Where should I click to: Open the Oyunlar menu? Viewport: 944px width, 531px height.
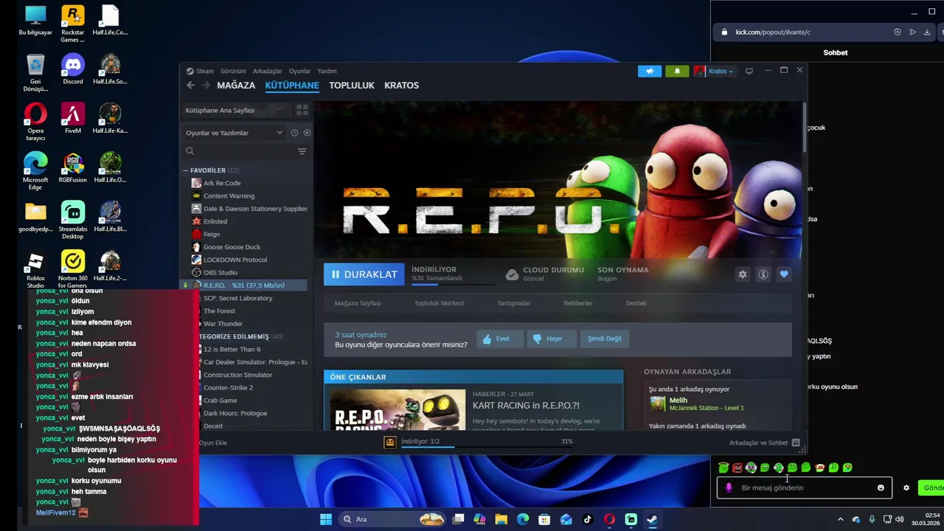(299, 72)
